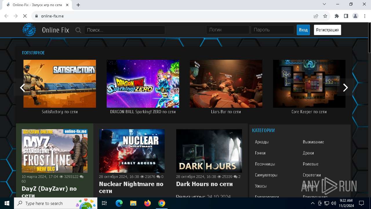
Task: Open Liars Bar по сети link
Action: coord(226,112)
